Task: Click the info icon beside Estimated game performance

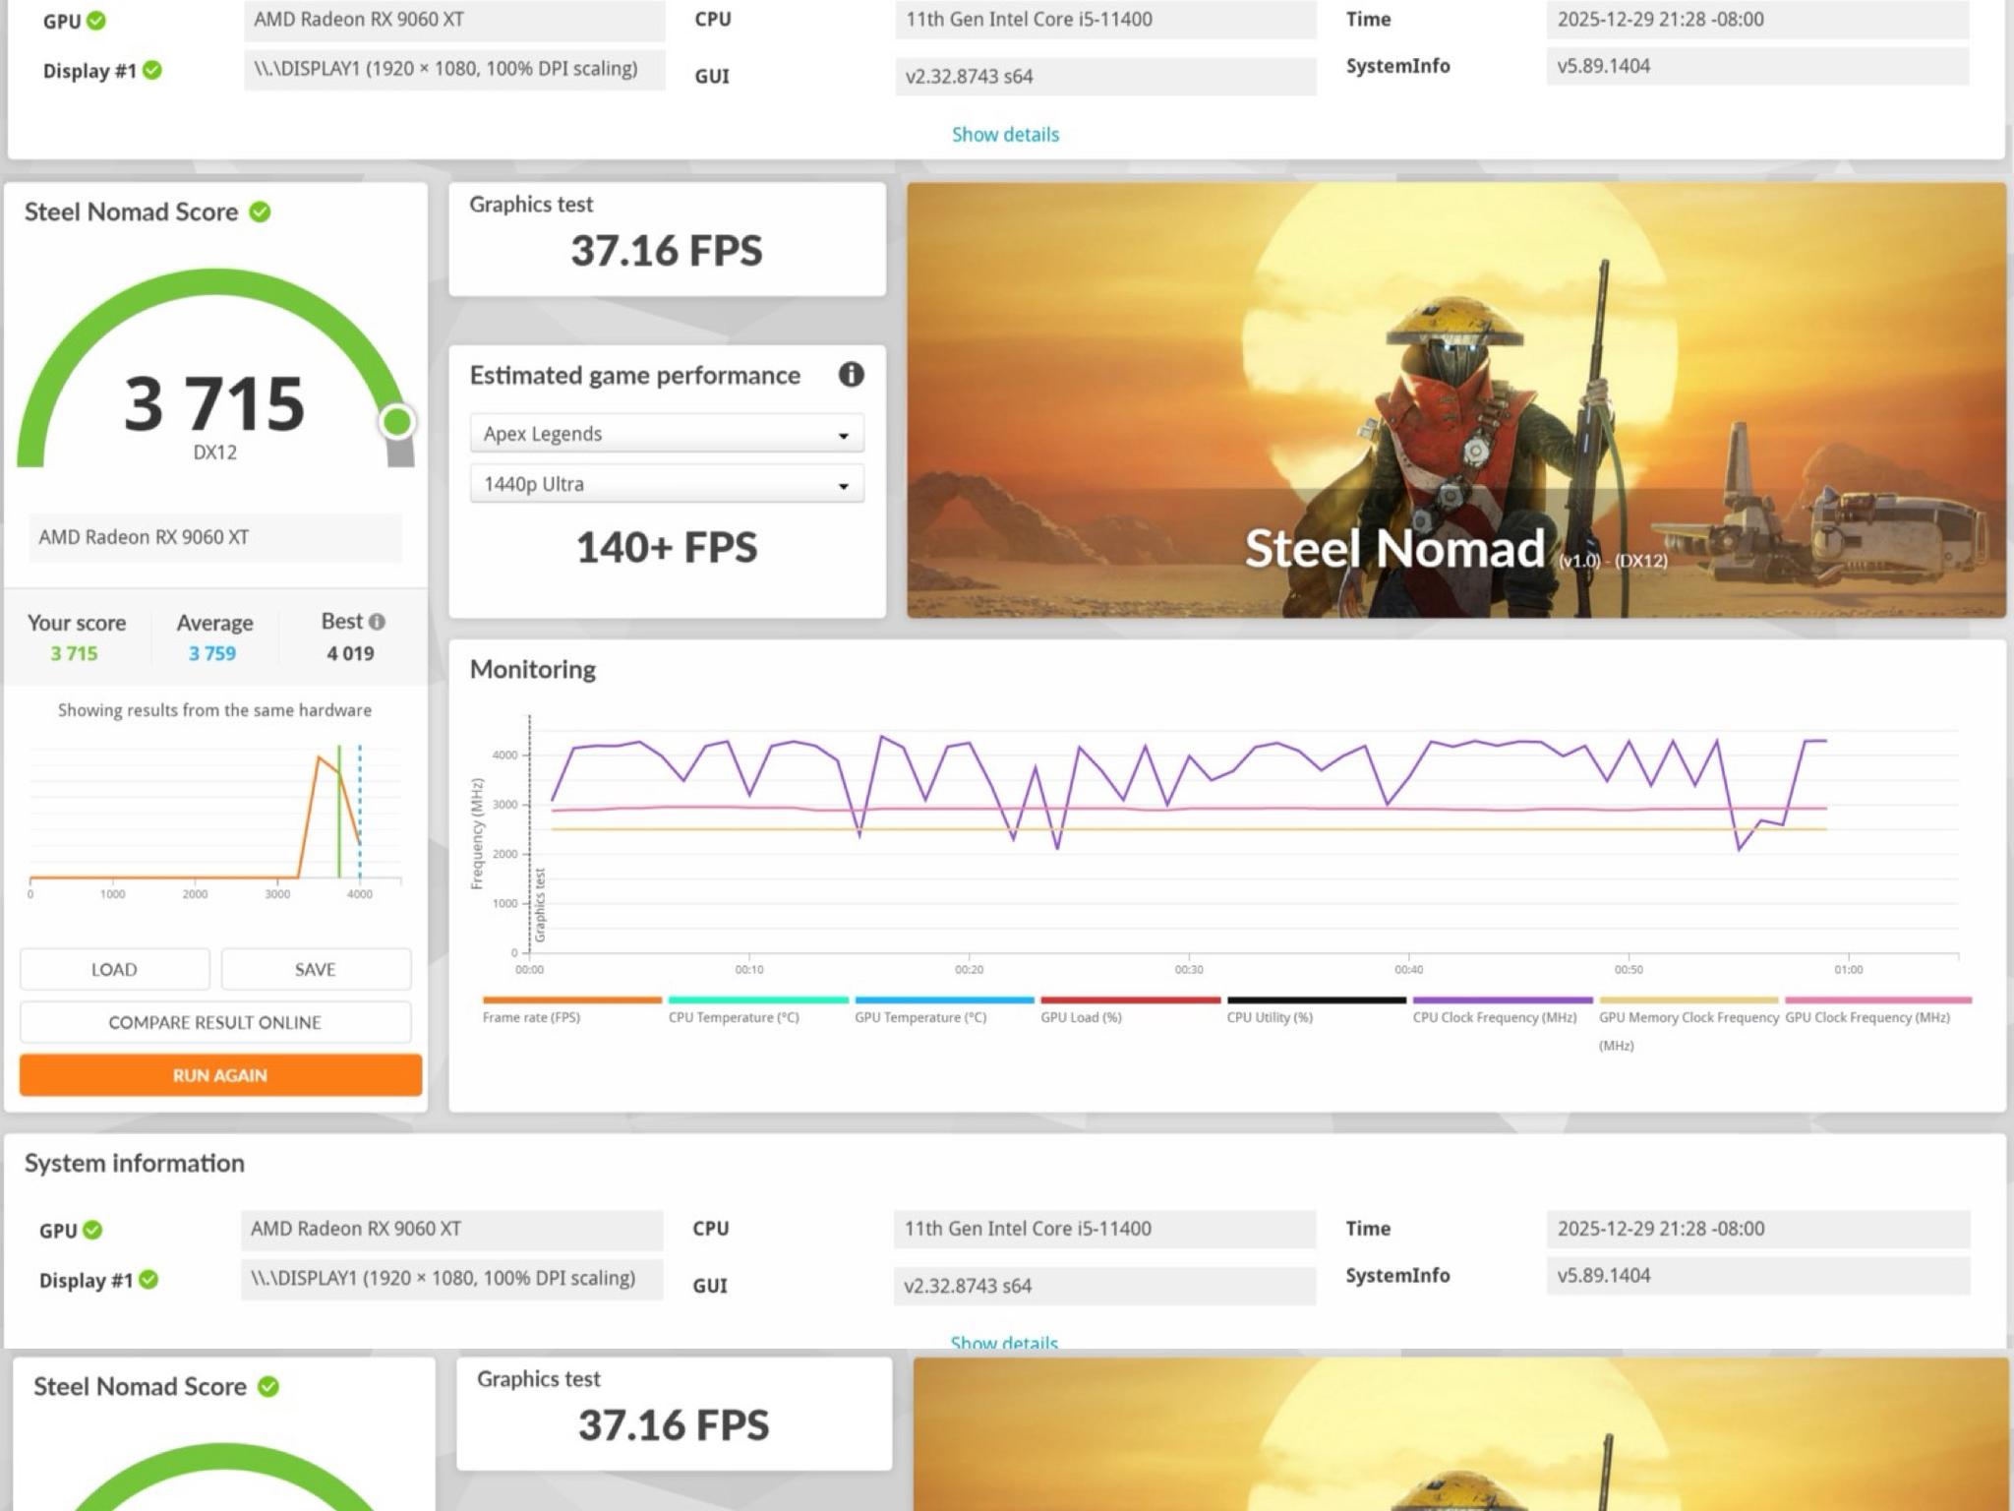Action: point(851,375)
